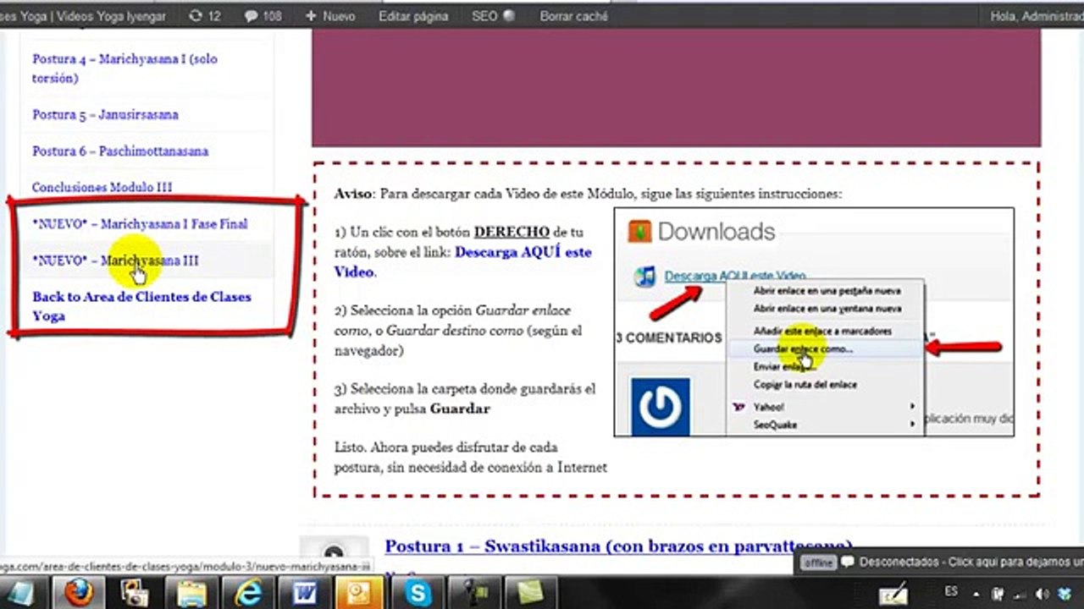Open the offline Desconectados chat widget
The image size is (1084, 609).
click(x=941, y=562)
